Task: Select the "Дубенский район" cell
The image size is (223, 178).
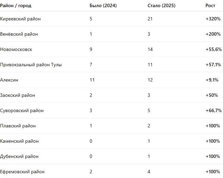Action: click(19, 156)
